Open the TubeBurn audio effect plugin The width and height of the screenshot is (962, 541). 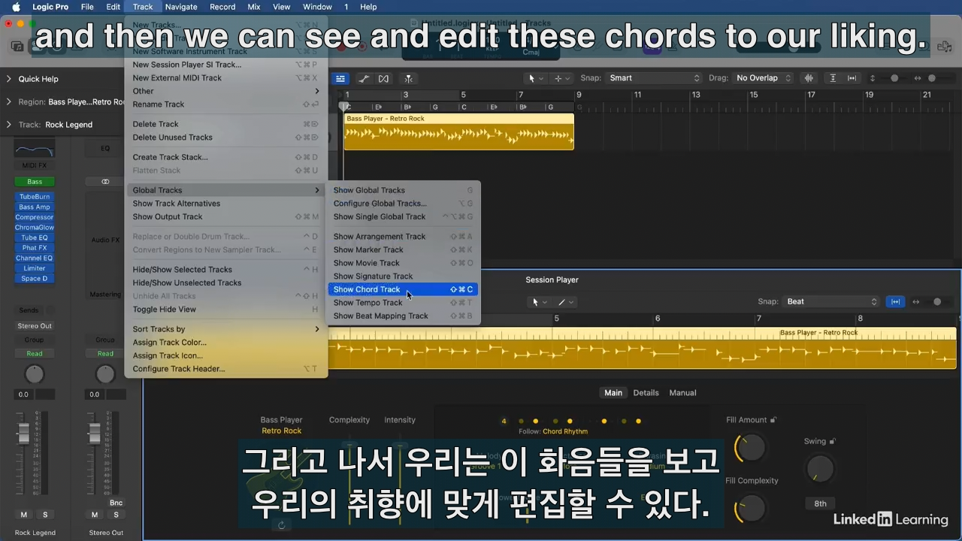(x=35, y=197)
